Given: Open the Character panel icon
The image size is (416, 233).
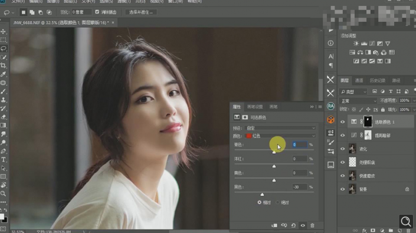Looking at the screenshot, I should coord(330,56).
